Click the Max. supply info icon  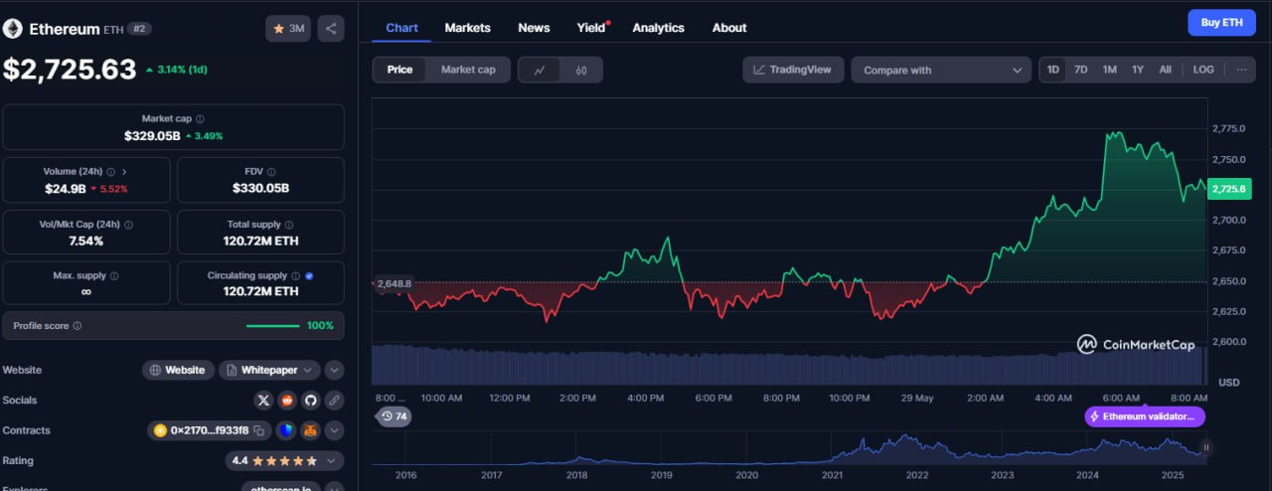click(114, 276)
